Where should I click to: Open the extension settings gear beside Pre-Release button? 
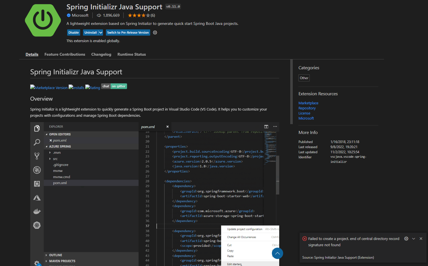[155, 33]
